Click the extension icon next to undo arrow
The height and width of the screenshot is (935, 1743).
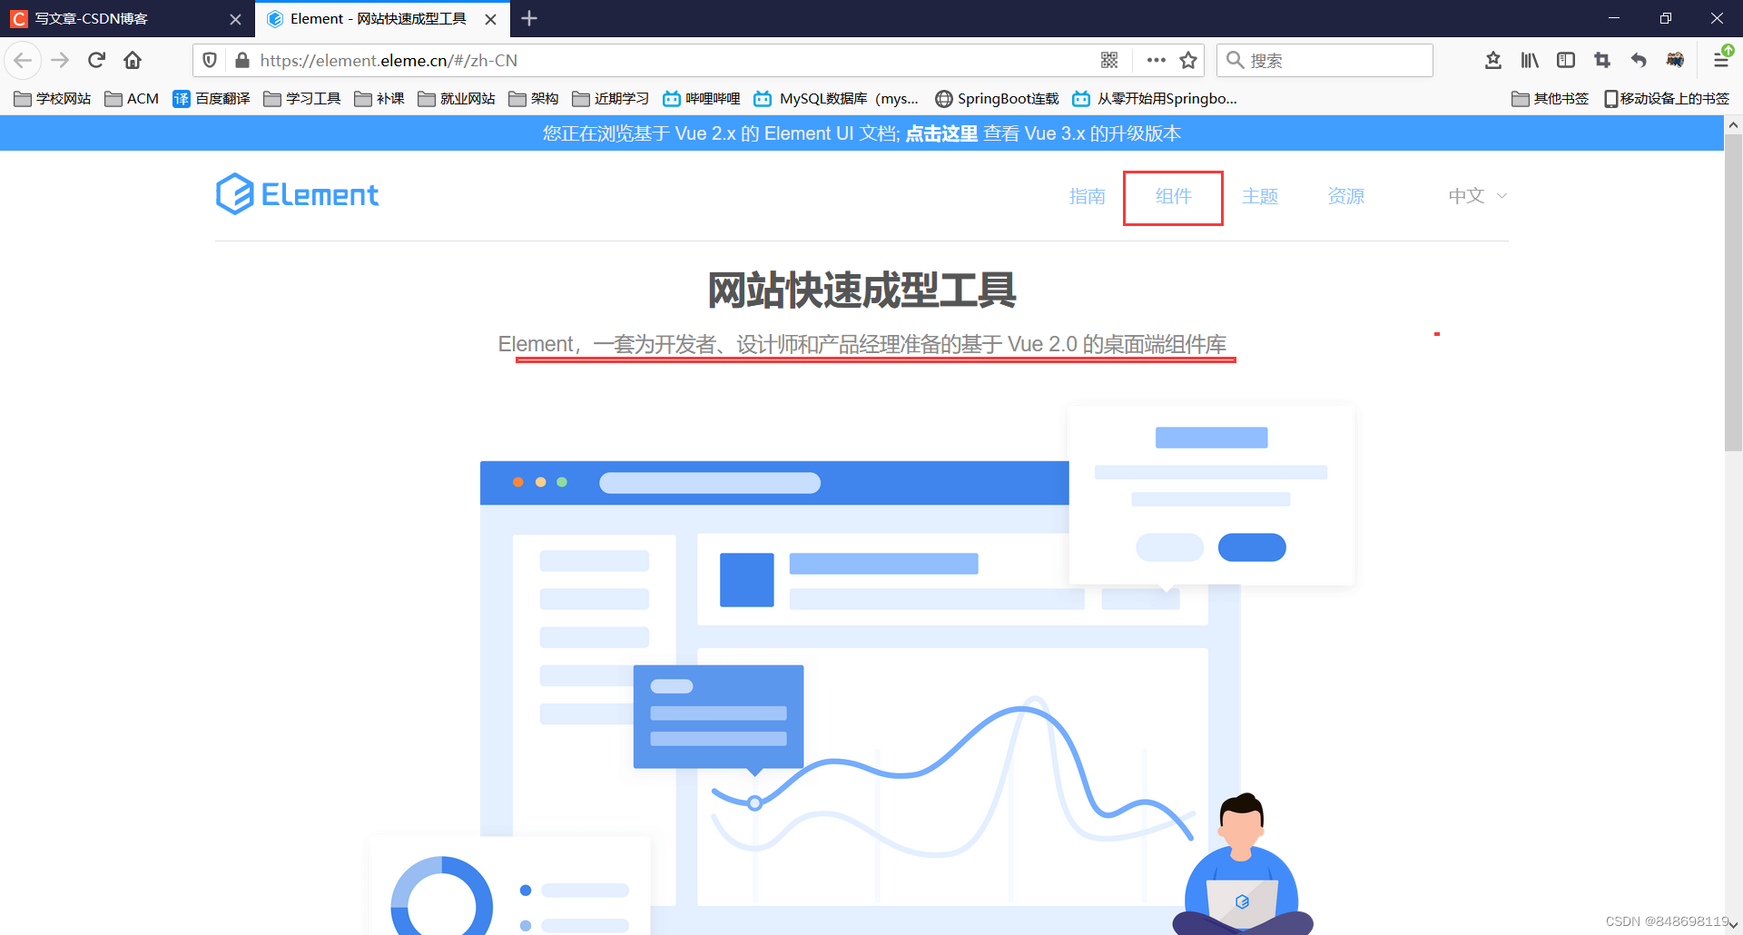[1675, 60]
